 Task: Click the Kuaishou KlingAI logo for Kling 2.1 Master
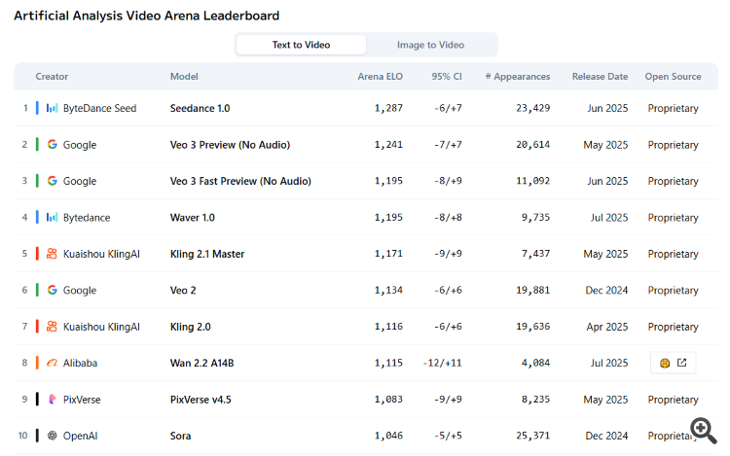point(53,254)
